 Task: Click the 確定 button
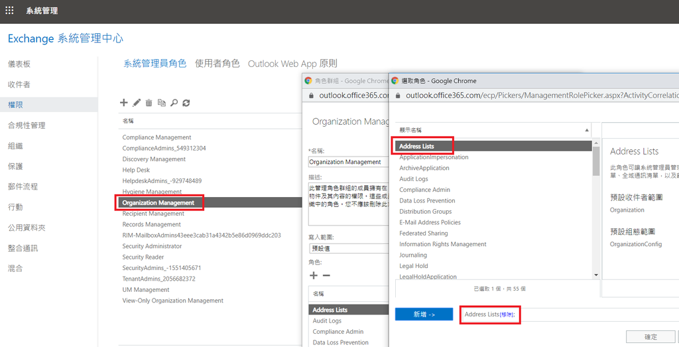click(x=650, y=337)
